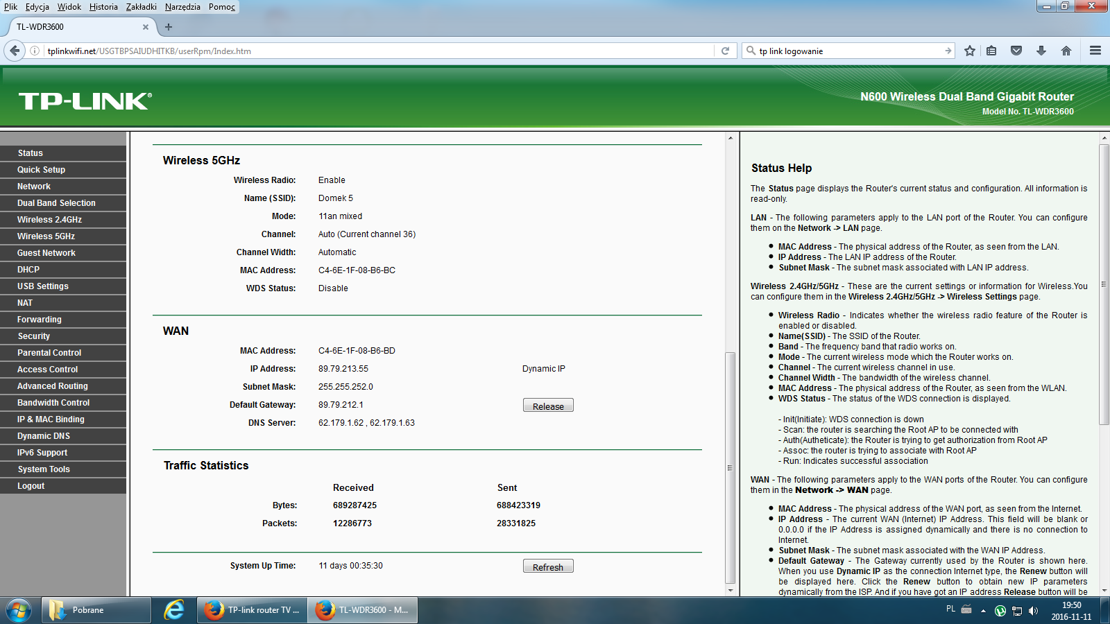
Task: Click the browser back arrow button
Action: tap(15, 51)
